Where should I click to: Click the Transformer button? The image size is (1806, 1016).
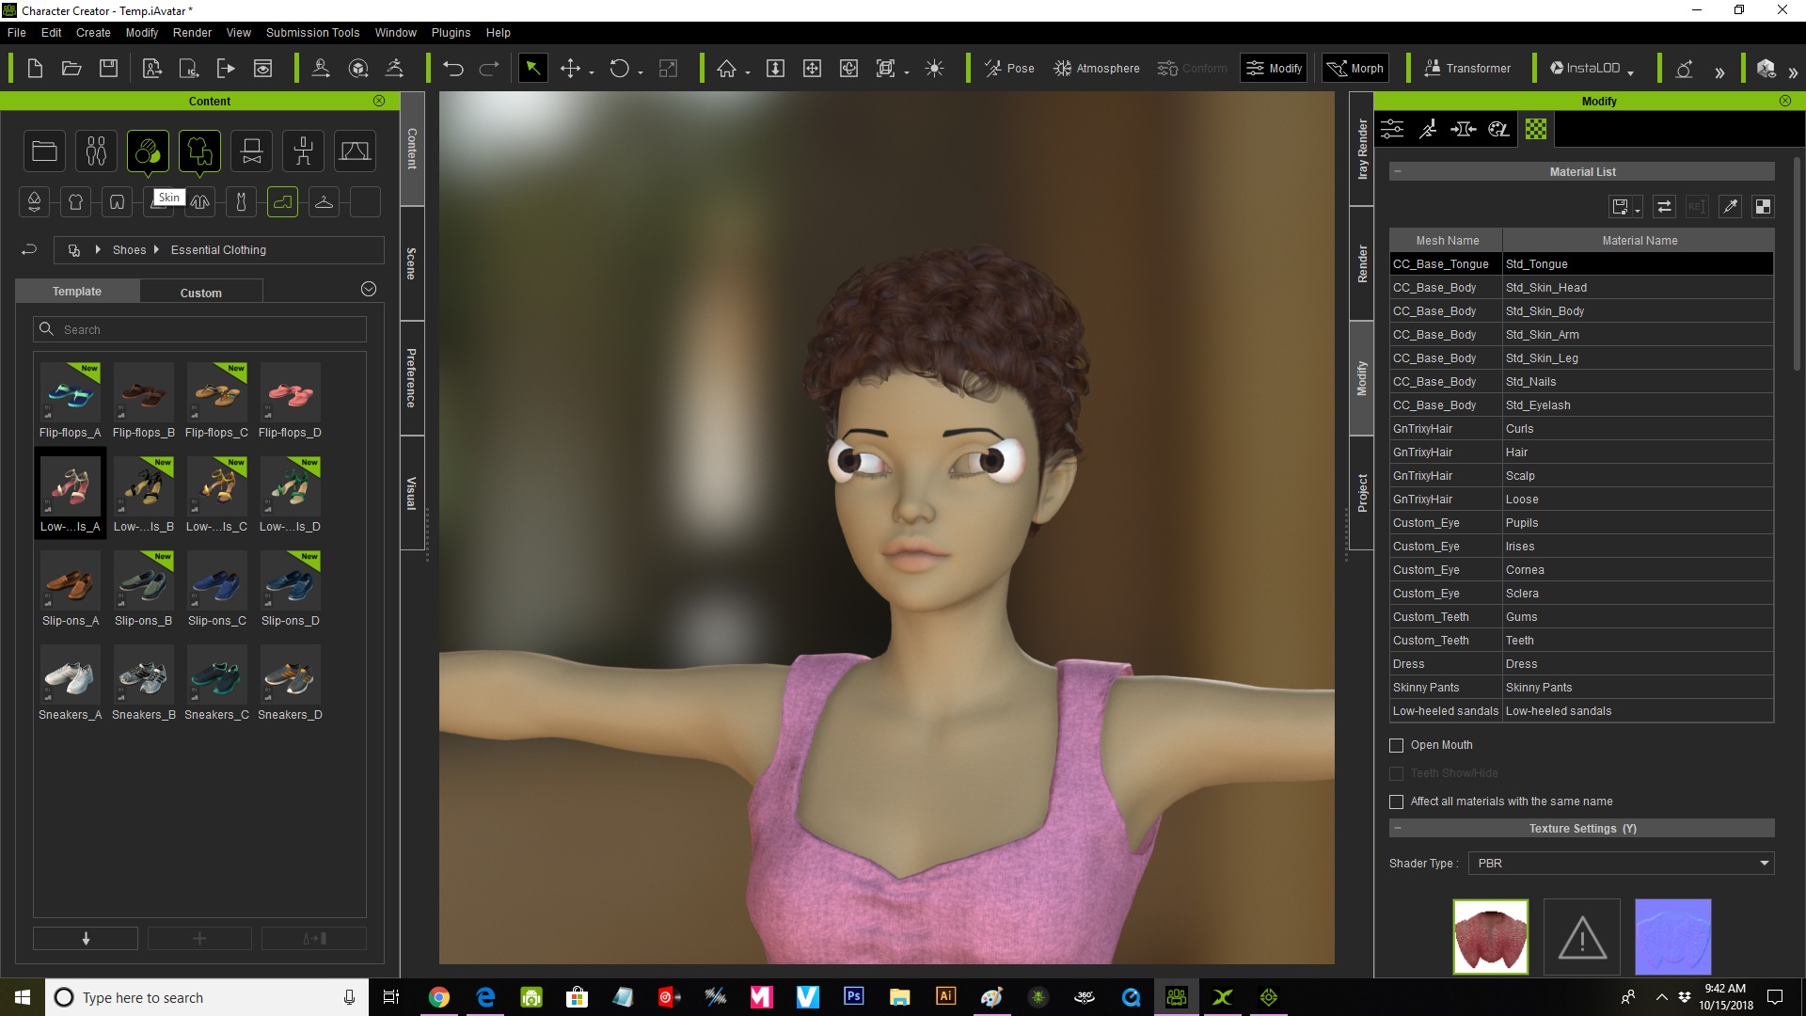tap(1467, 69)
